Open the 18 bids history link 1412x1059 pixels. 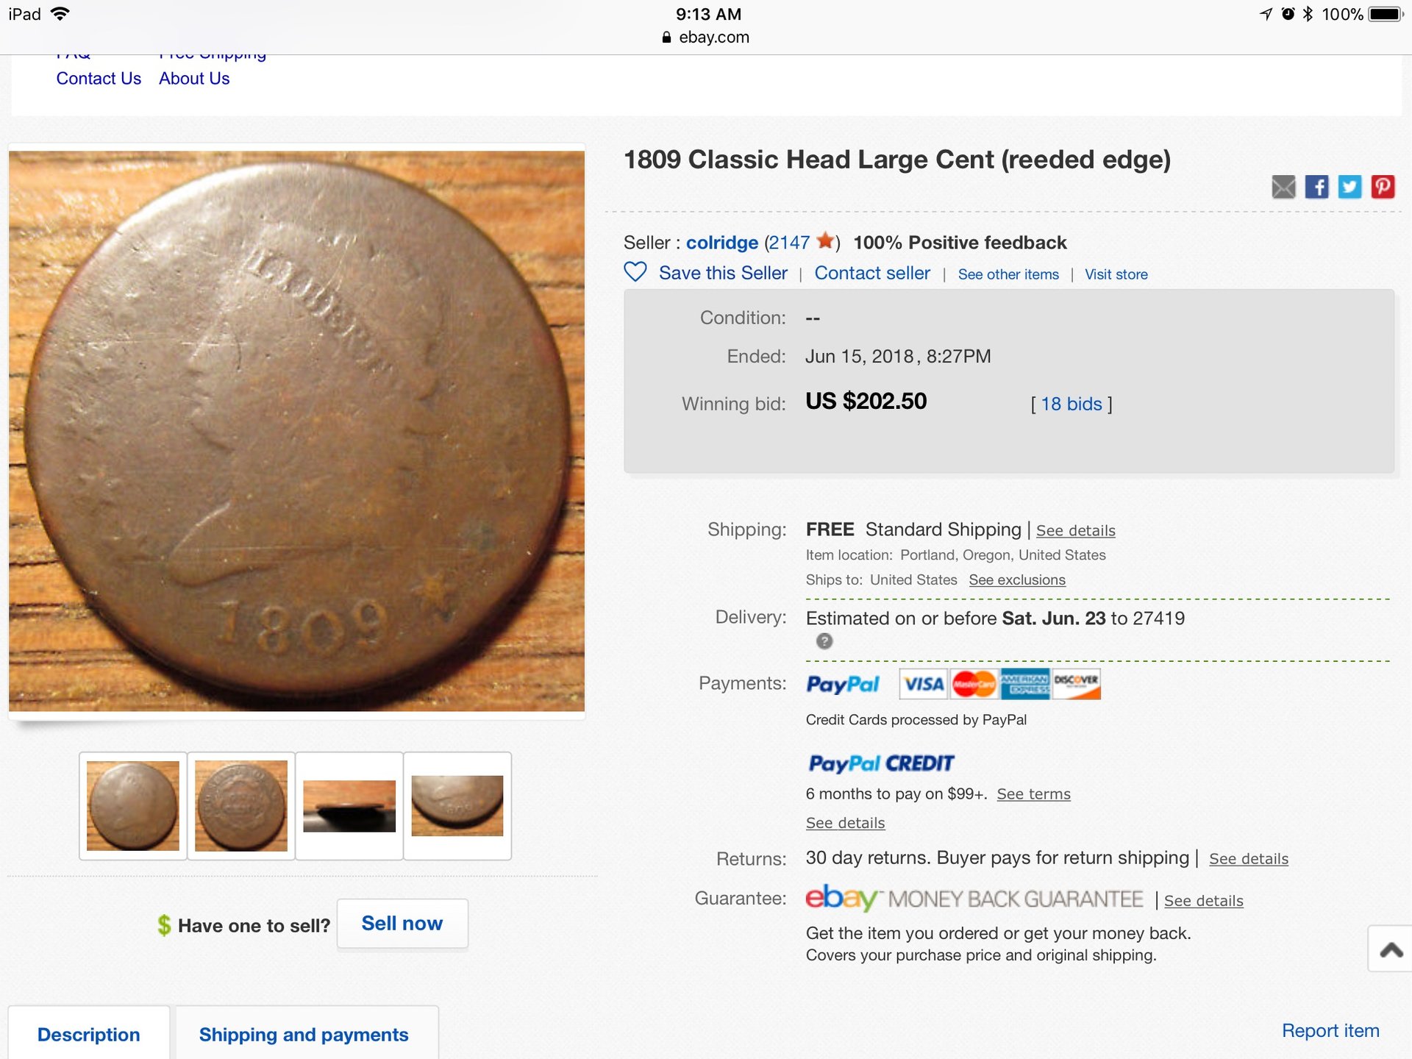click(x=1072, y=404)
